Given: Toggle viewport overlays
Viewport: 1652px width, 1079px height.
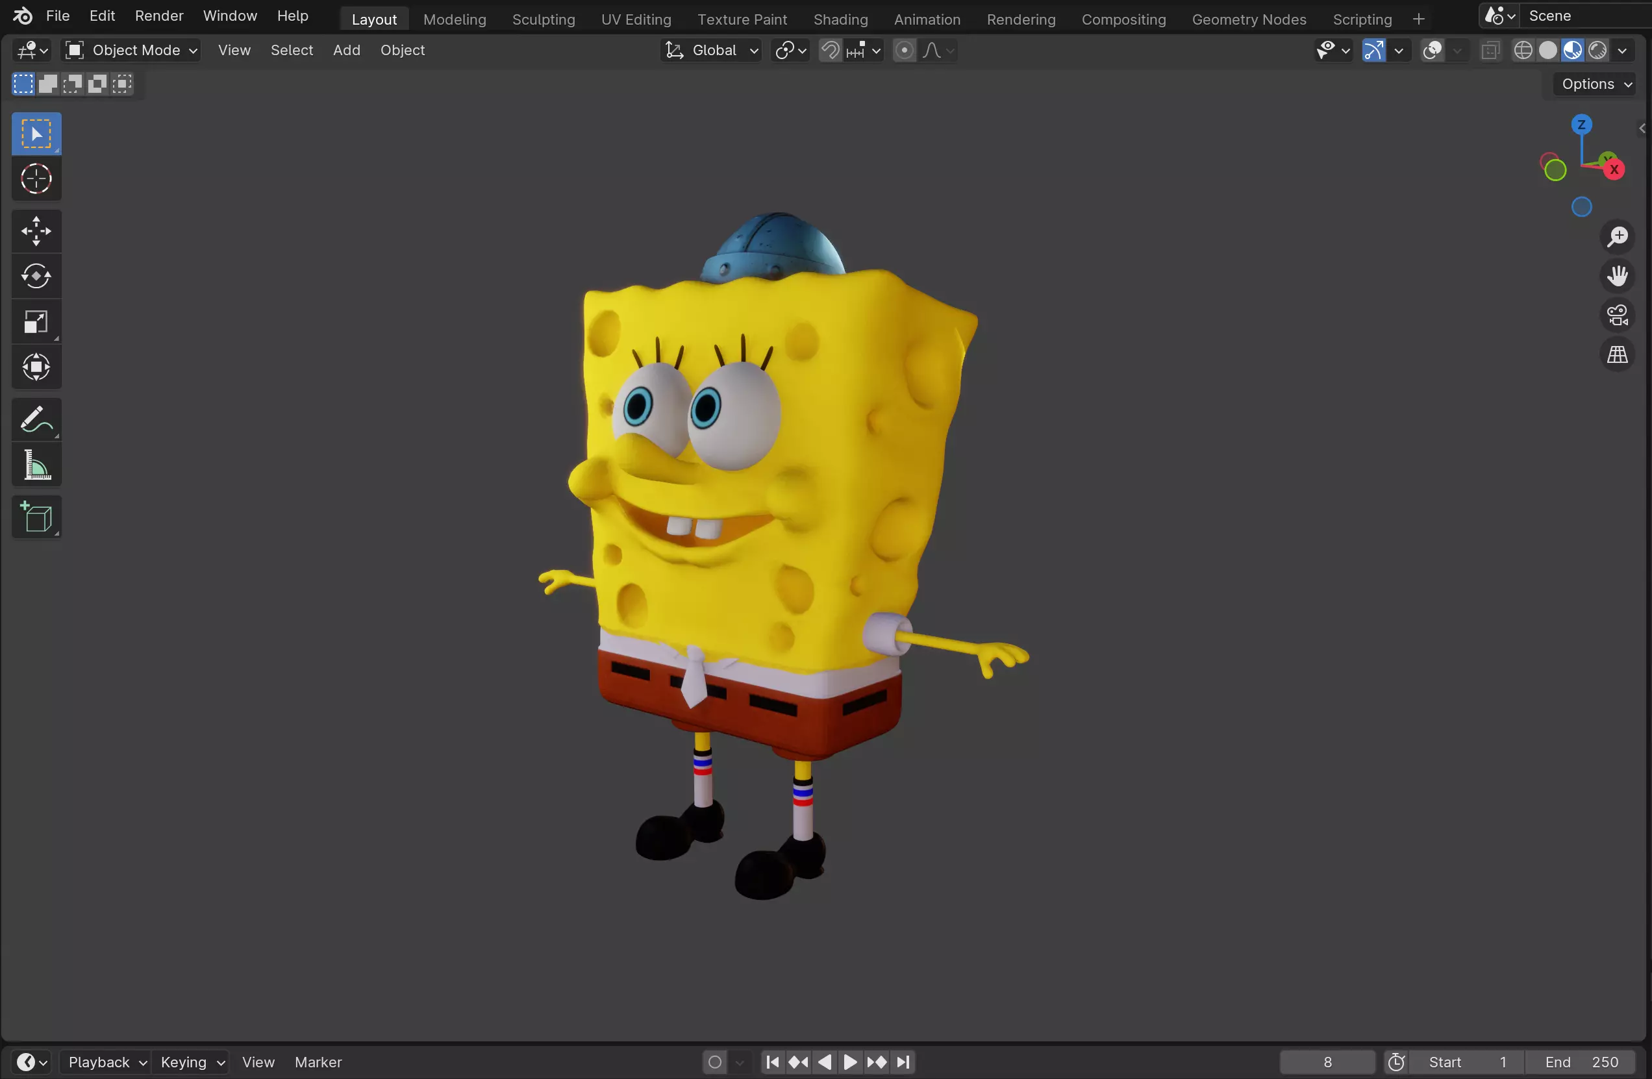Looking at the screenshot, I should (x=1433, y=50).
